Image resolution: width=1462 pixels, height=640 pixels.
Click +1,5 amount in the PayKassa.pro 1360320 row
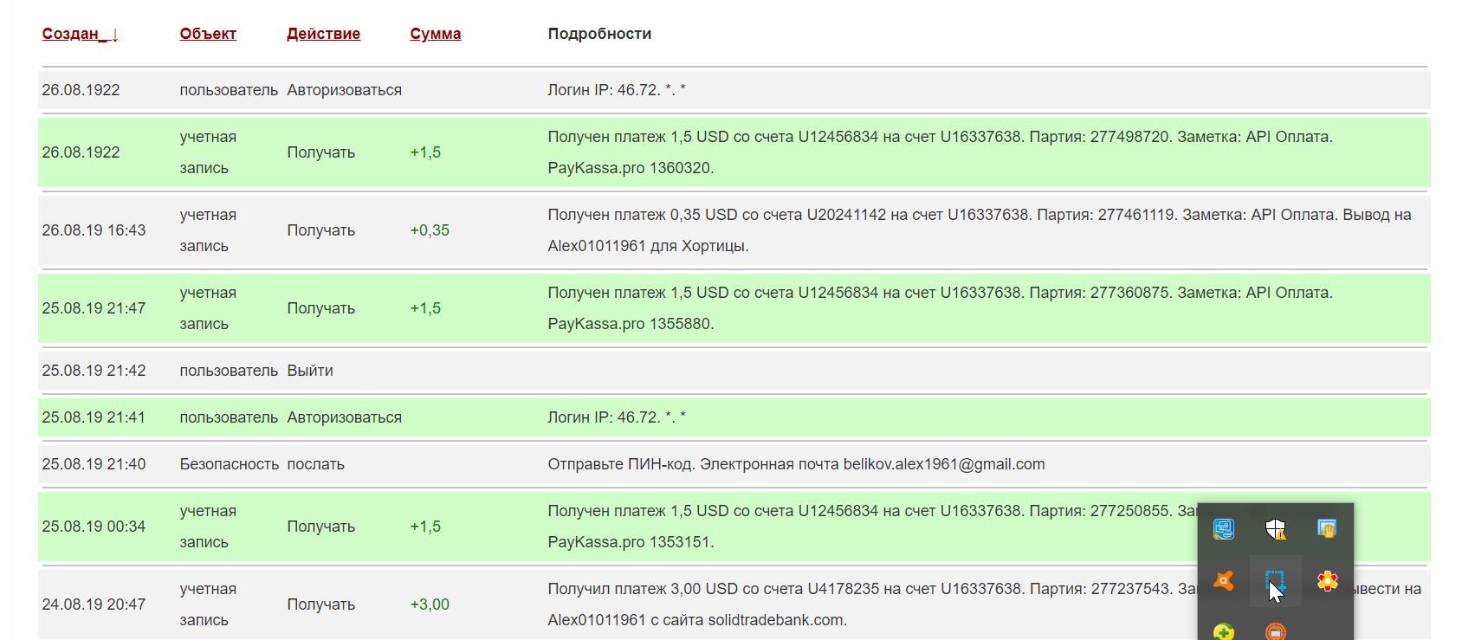pyautogui.click(x=425, y=152)
